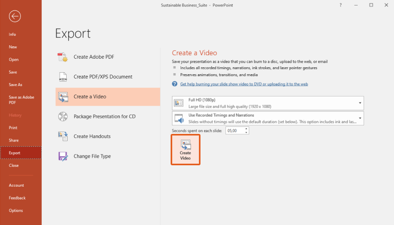Open the Print page

click(21, 128)
